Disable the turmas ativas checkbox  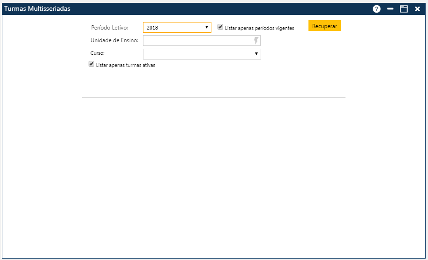click(x=91, y=65)
